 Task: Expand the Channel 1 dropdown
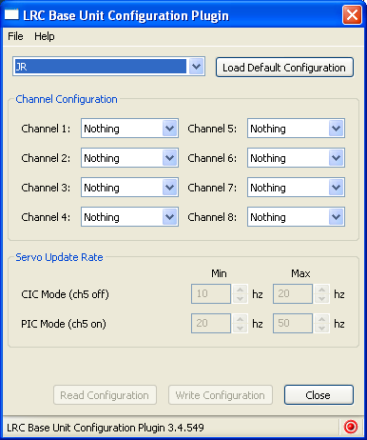[170, 129]
